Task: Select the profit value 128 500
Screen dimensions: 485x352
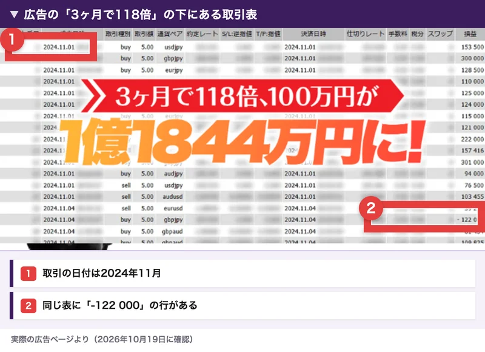Action: coord(472,70)
